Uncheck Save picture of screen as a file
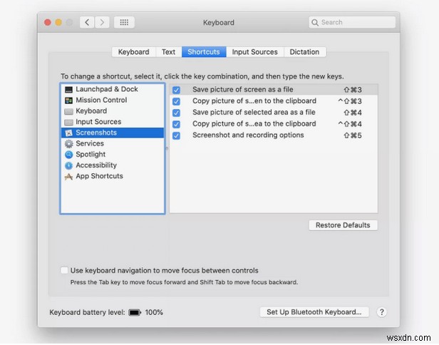The height and width of the screenshot is (345, 439). [177, 90]
